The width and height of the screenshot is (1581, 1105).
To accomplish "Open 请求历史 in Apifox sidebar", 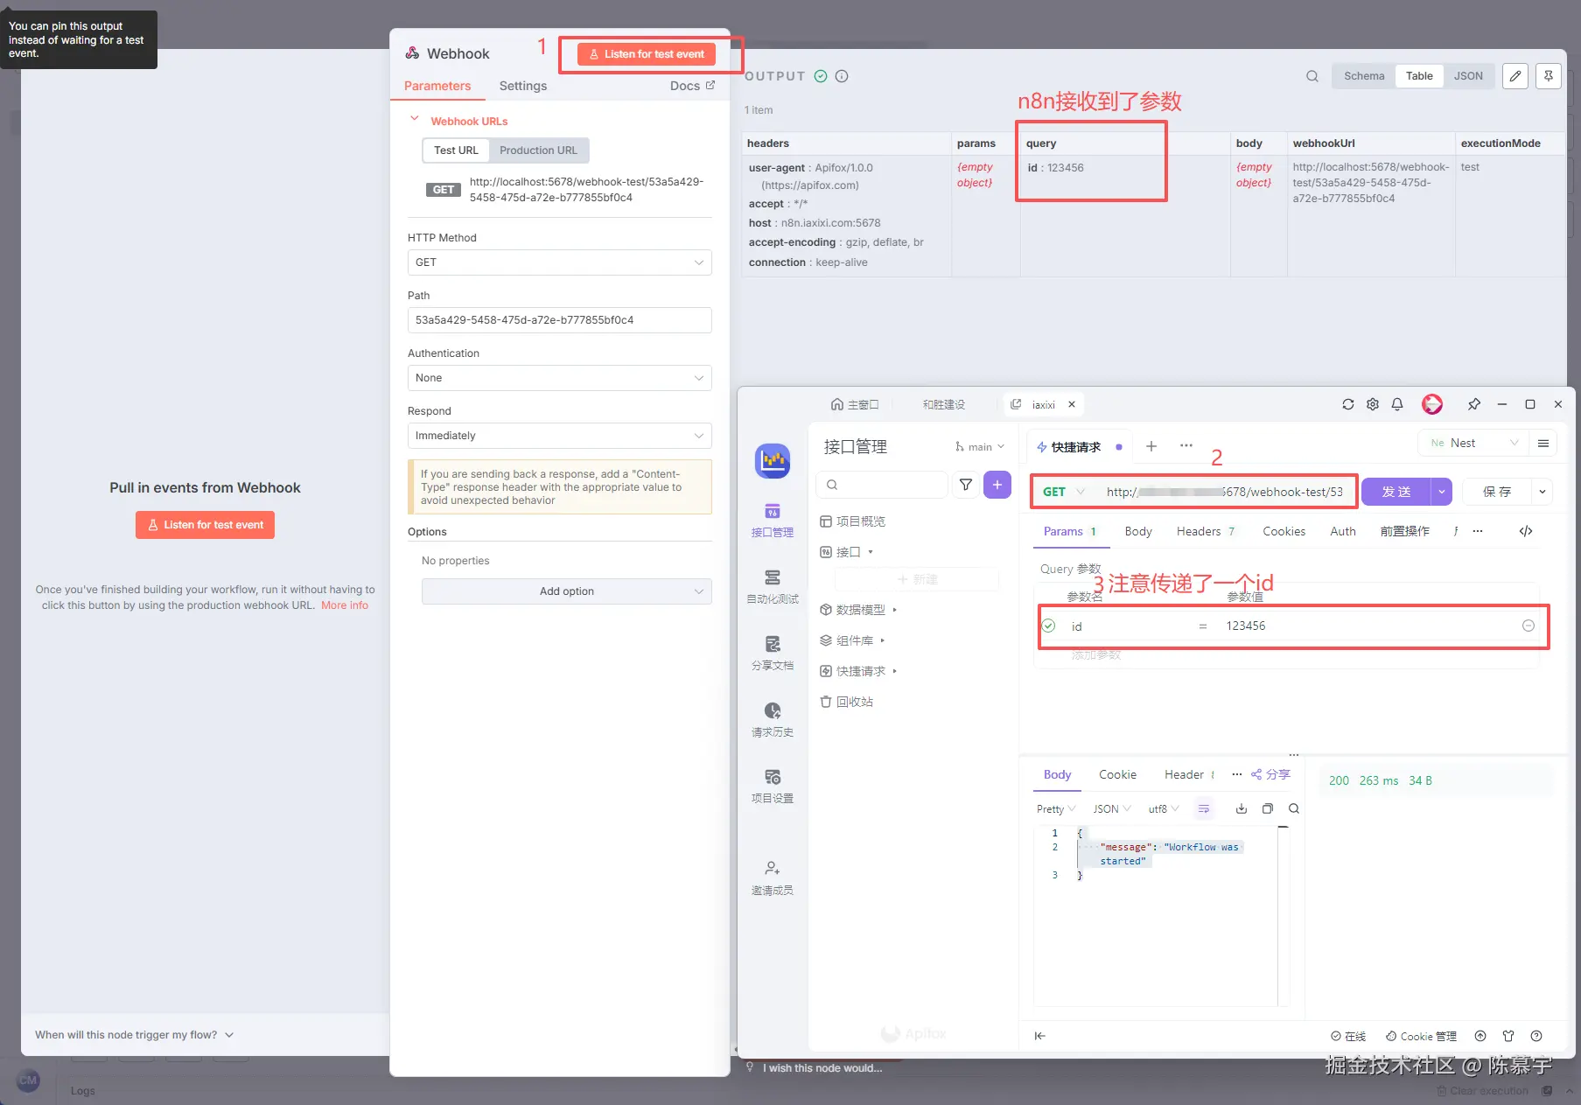I will 773,720.
